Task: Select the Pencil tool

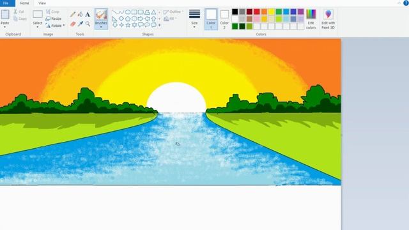Action: (73, 14)
